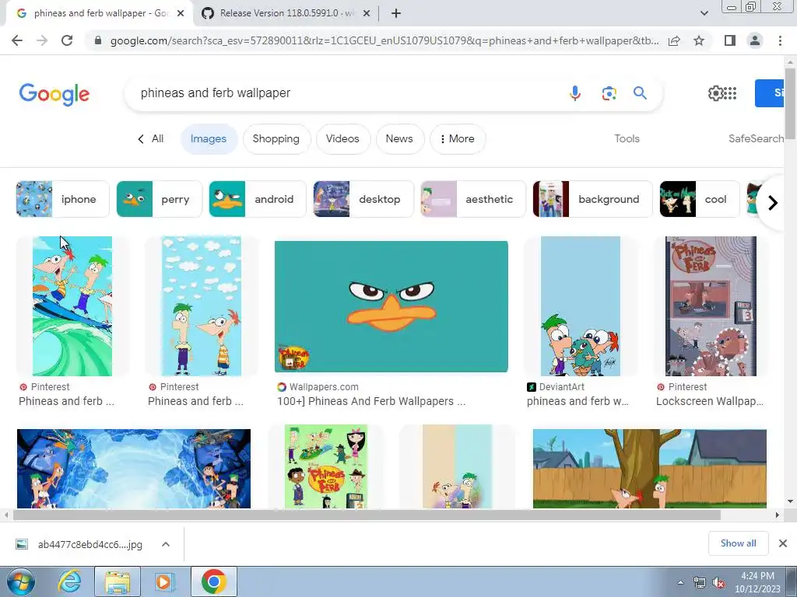797x597 pixels.
Task: Filter by the aesthetic chip
Action: [472, 199]
